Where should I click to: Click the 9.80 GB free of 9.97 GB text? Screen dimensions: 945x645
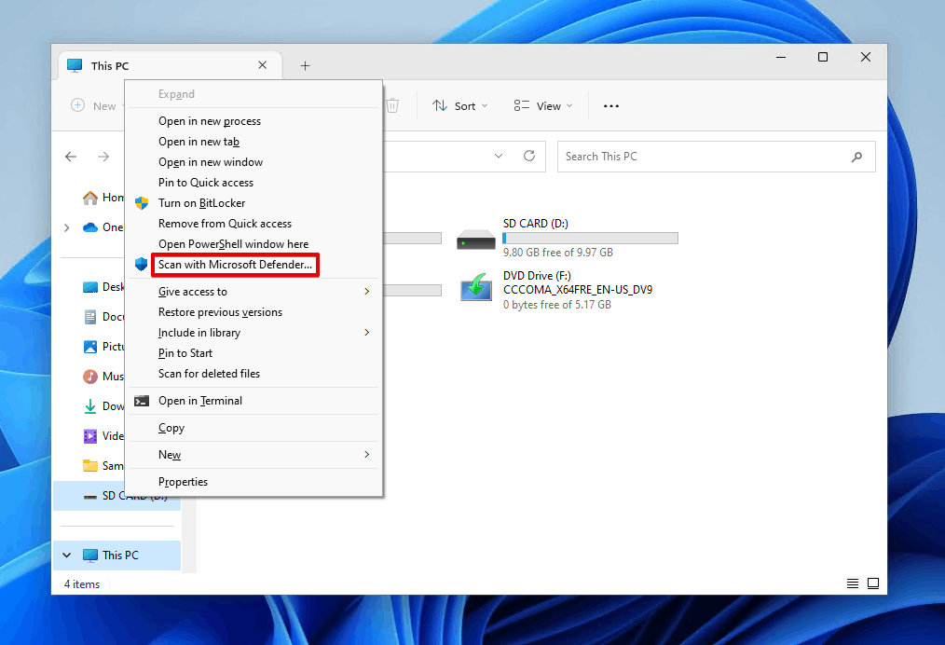tap(558, 253)
